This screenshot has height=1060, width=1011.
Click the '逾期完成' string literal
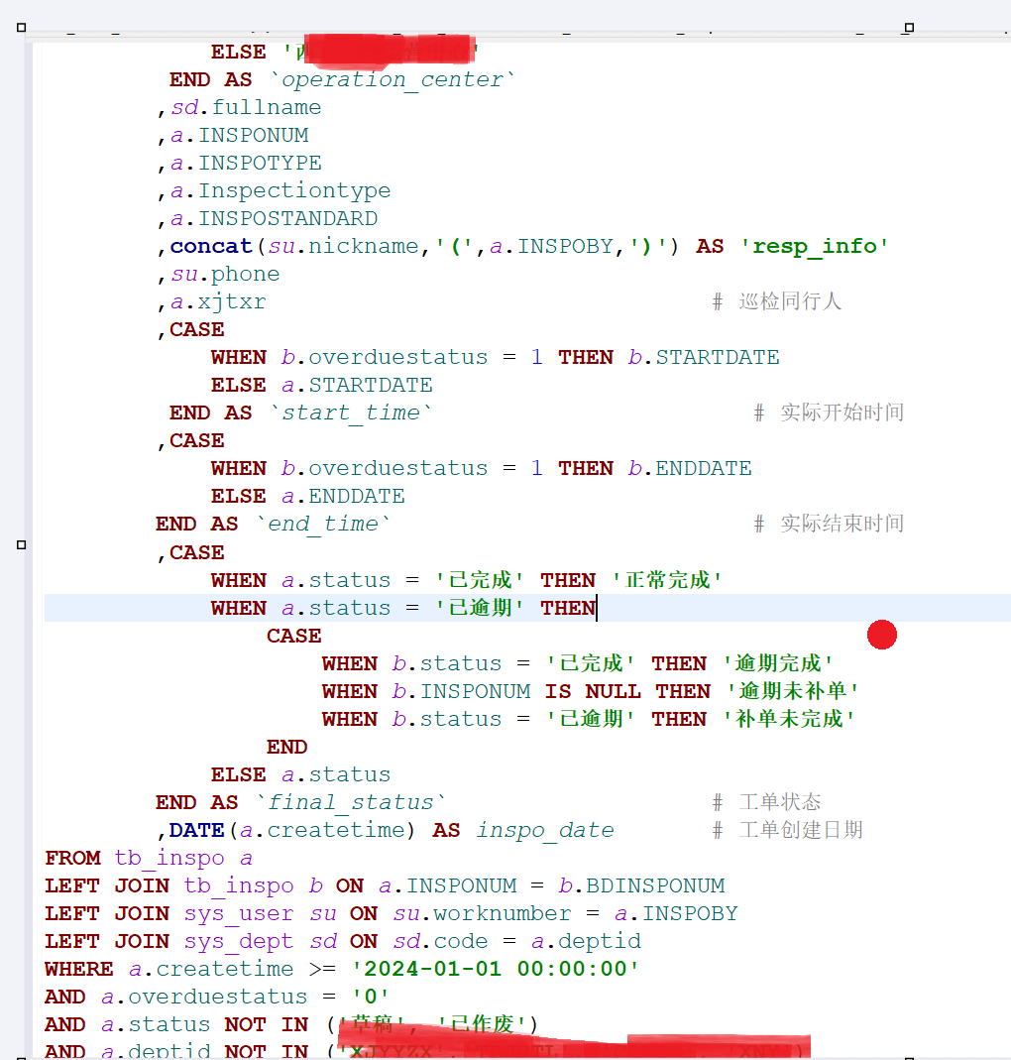[x=778, y=663]
